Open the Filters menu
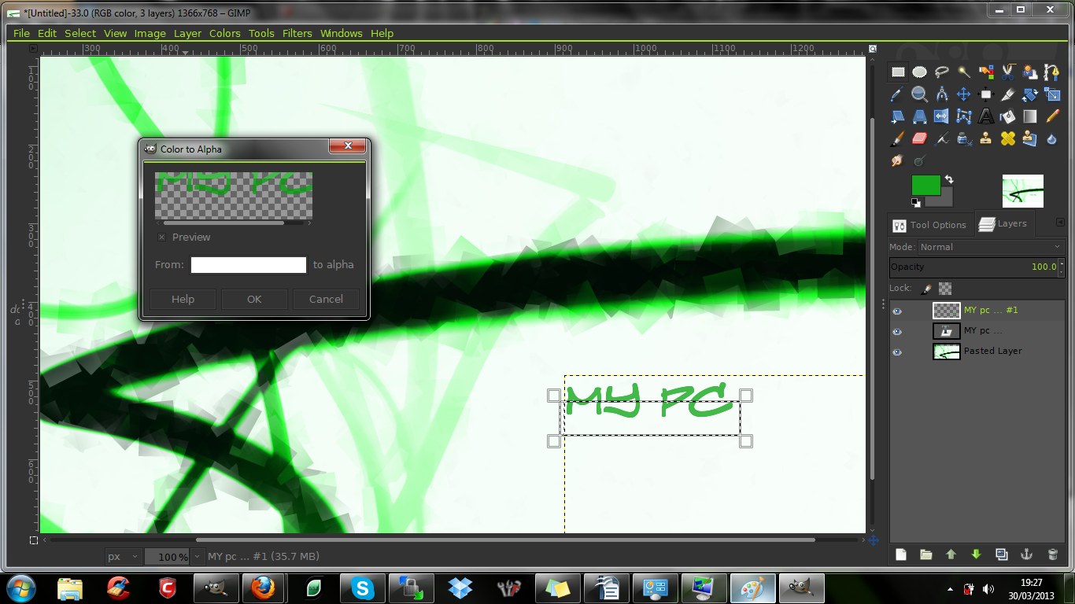The image size is (1075, 604). coord(297,33)
